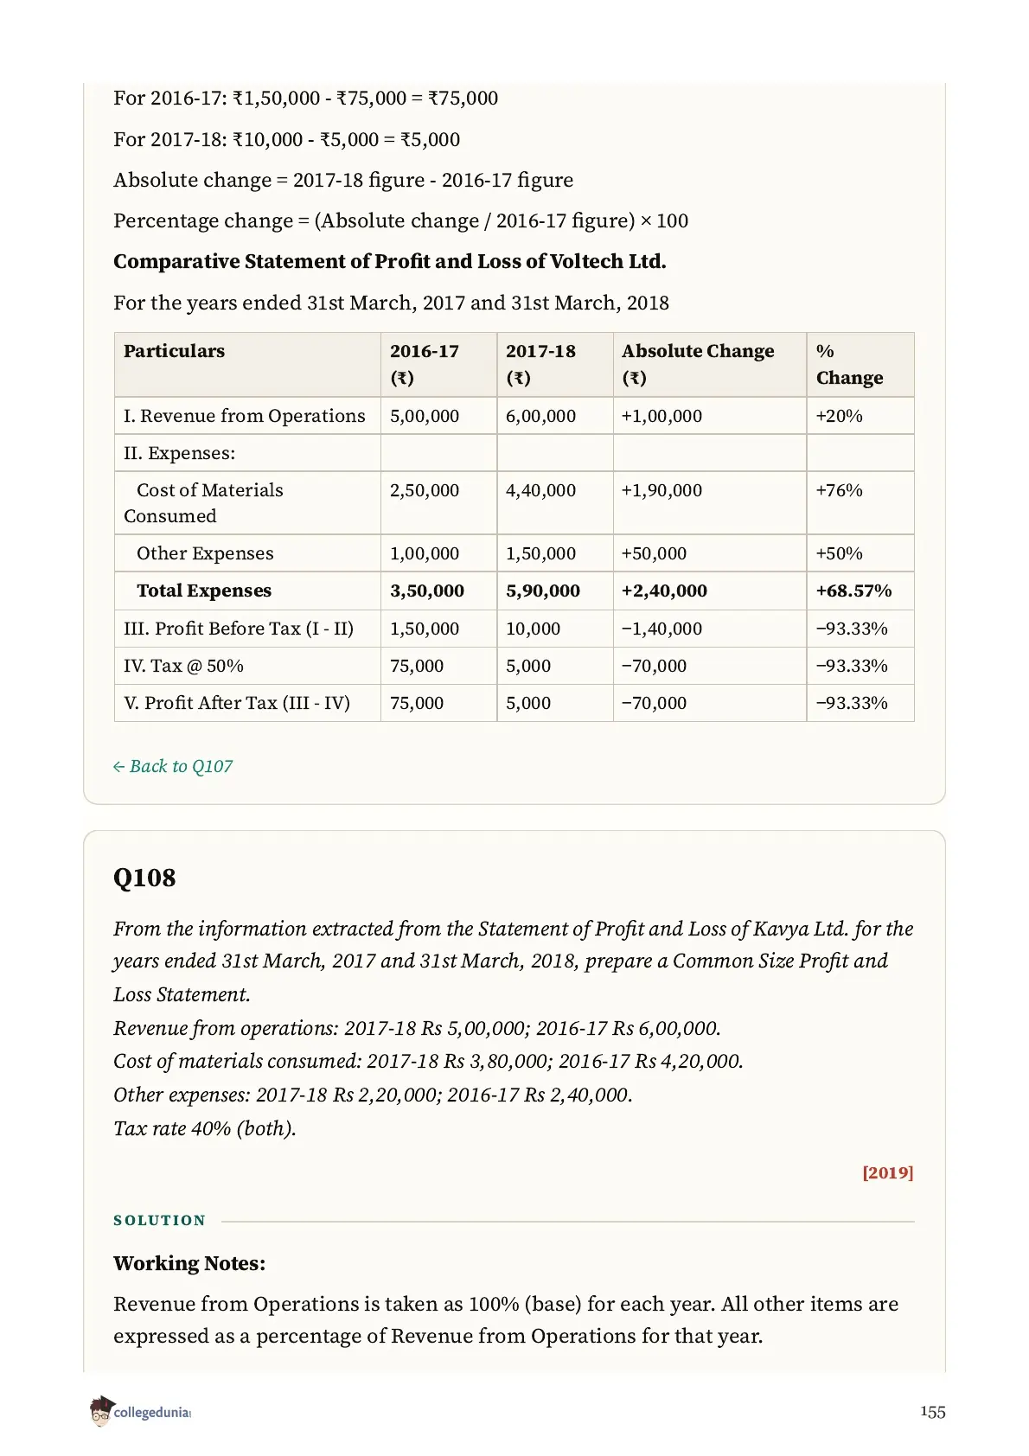
Task: Click the Revenue from Operations row label
Action: pos(245,416)
